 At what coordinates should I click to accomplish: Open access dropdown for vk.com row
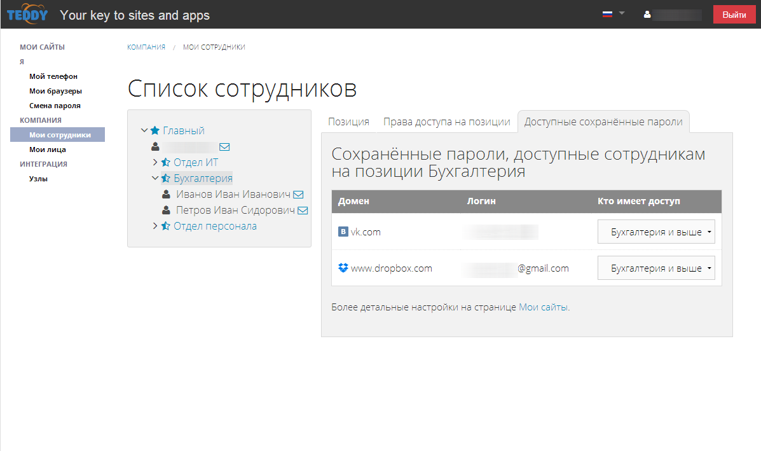click(656, 232)
